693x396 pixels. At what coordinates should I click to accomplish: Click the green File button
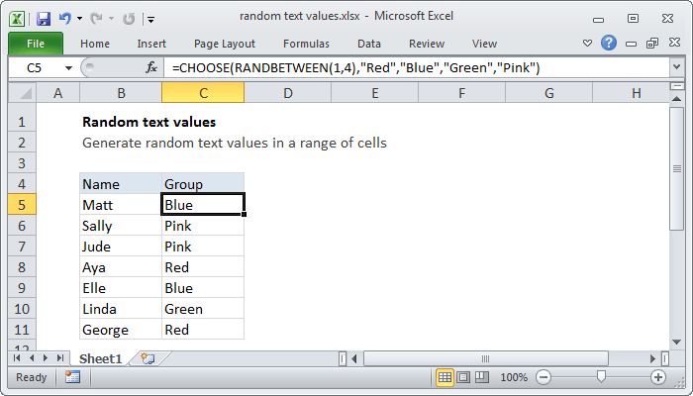35,44
